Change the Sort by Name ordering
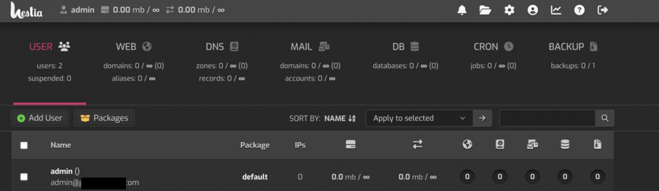The height and width of the screenshot is (191, 659). click(x=340, y=118)
